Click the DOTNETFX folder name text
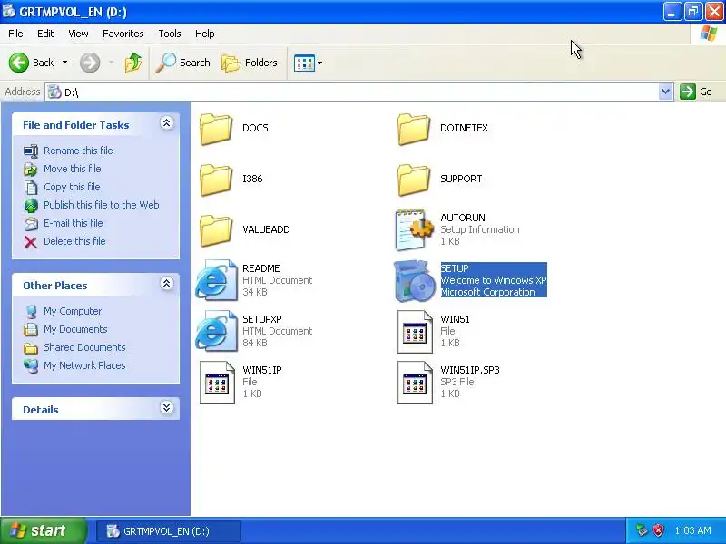This screenshot has width=726, height=544. tap(464, 128)
